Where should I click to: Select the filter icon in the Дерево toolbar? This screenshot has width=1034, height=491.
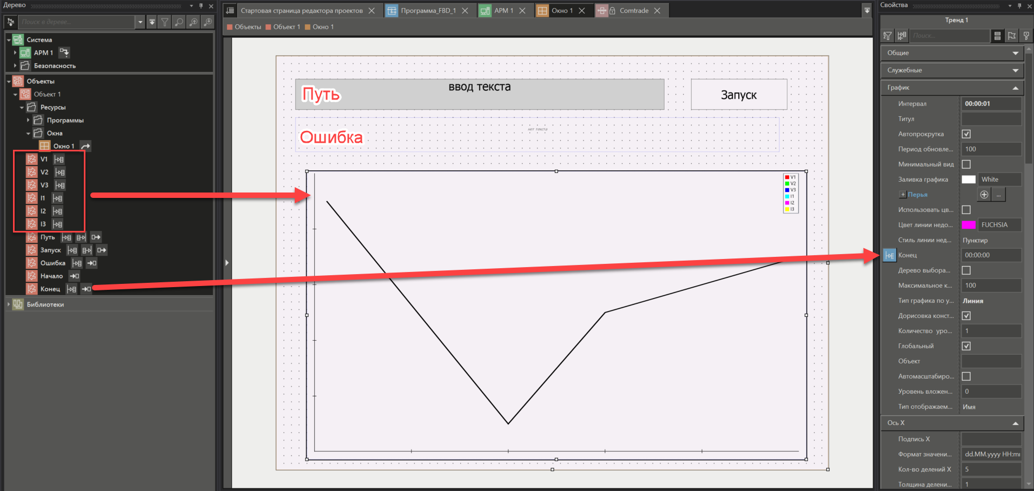click(x=164, y=22)
